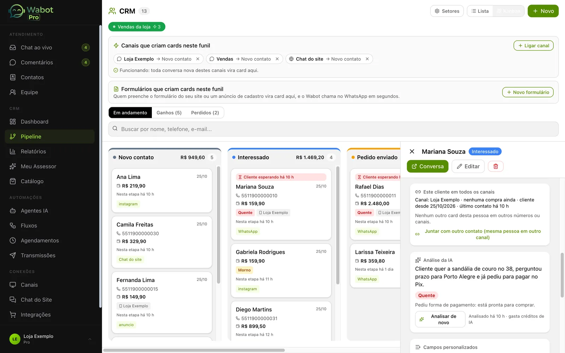Open Agentes IA page
Image resolution: width=565 pixels, height=353 pixels.
pyautogui.click(x=49, y=211)
